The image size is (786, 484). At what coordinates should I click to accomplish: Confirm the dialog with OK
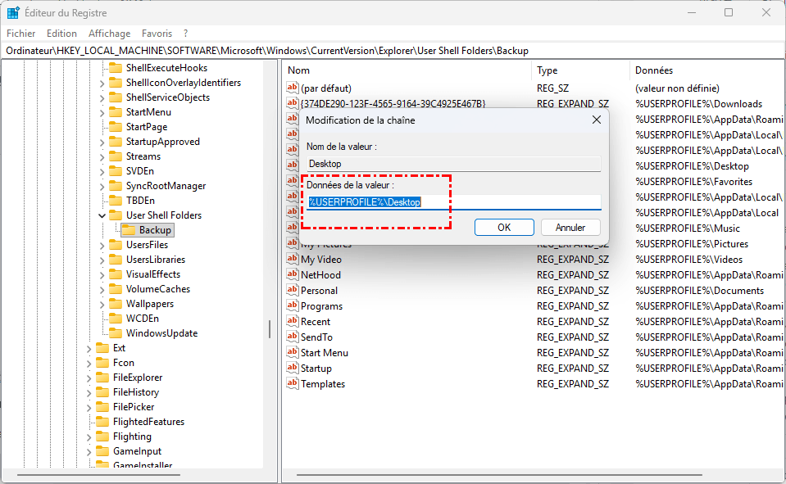[504, 227]
